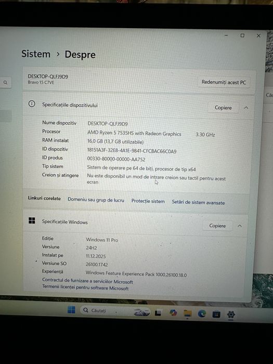This screenshot has height=364, width=273.
Task: Launch Microsoft Edge from the taskbar
Action: click(x=202, y=314)
